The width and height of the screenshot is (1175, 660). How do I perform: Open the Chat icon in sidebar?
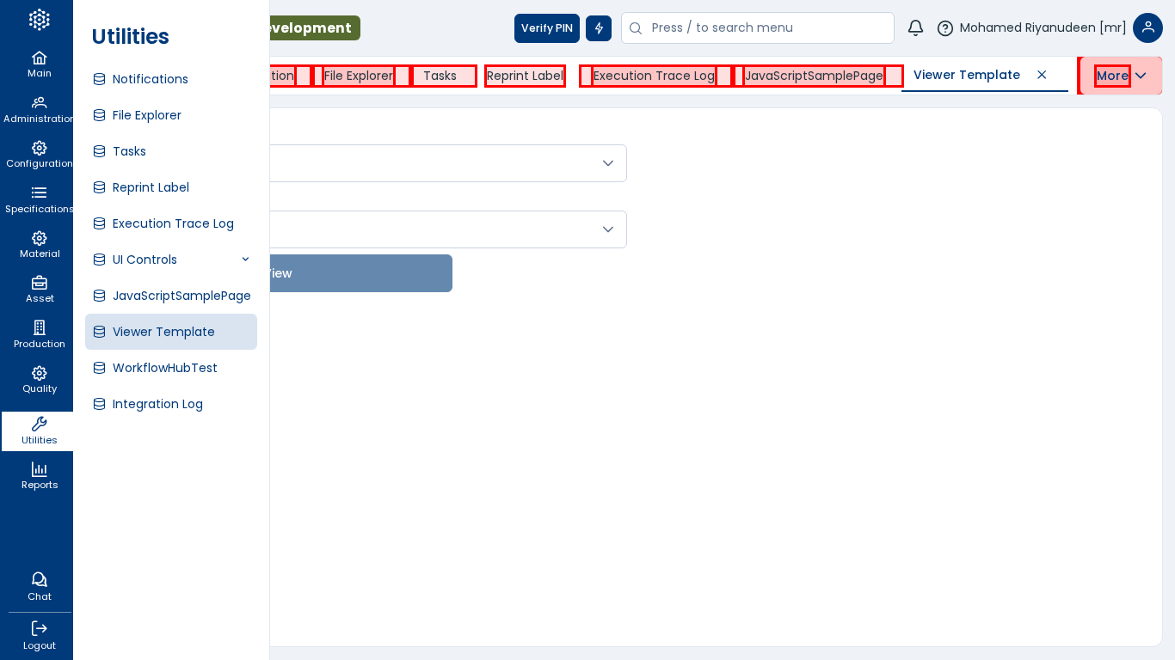coord(39,580)
